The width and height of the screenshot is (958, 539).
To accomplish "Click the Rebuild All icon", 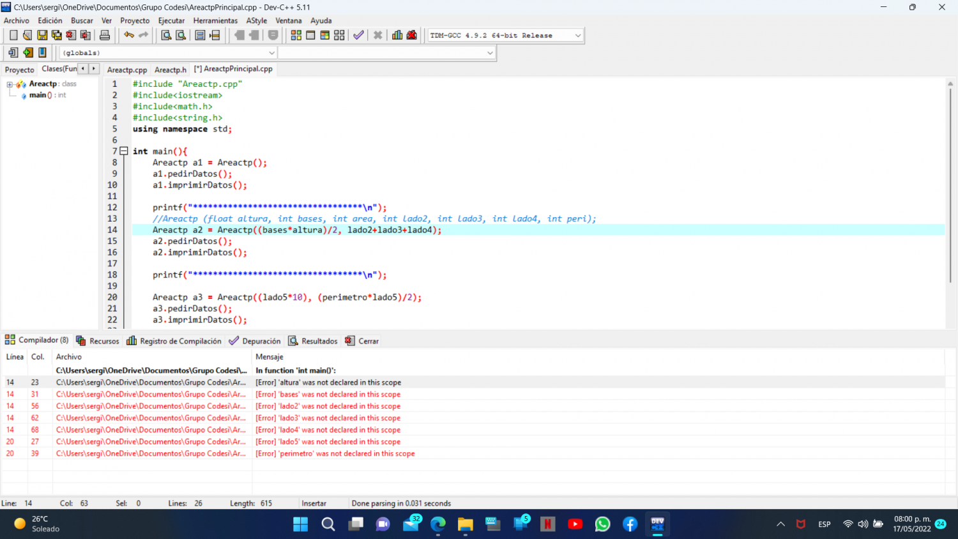I will coord(339,35).
